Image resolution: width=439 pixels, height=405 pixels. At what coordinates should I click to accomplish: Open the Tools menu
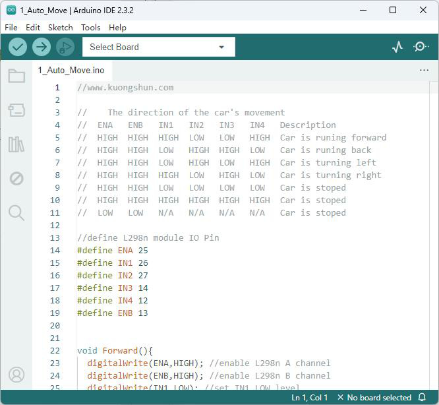(91, 28)
